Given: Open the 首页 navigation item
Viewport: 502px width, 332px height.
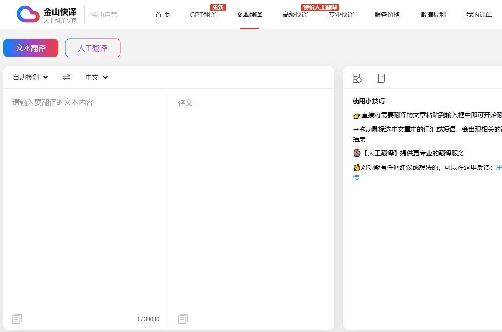Looking at the screenshot, I should click(163, 15).
